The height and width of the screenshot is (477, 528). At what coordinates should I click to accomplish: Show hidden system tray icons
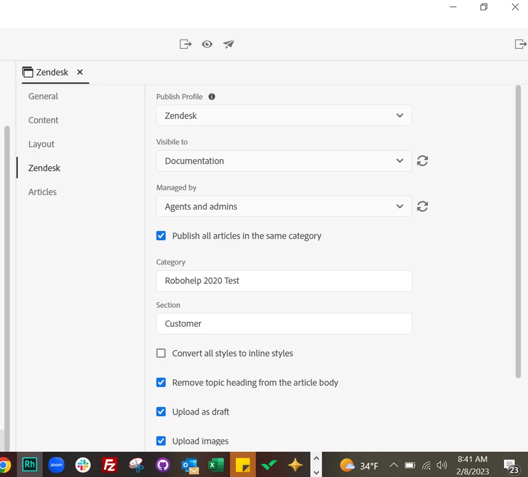pos(394,465)
